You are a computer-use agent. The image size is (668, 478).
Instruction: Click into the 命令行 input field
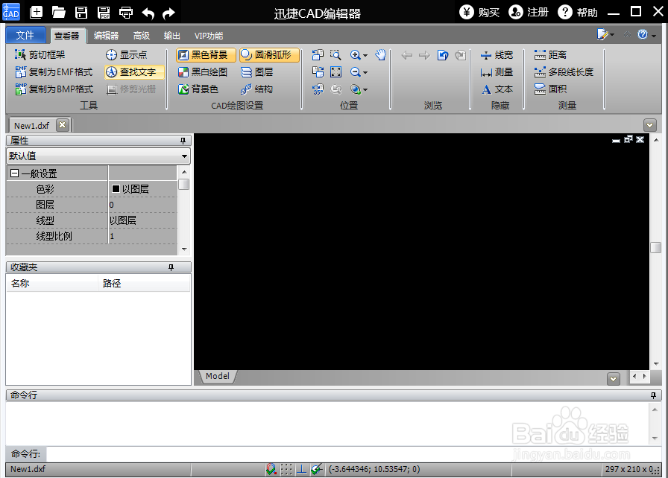tap(353, 453)
